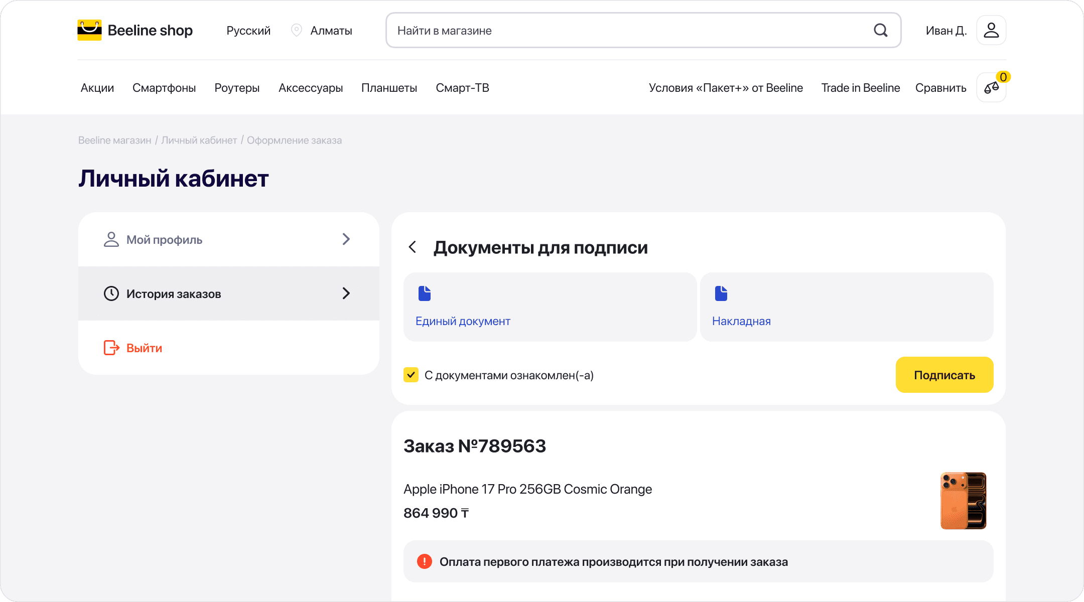Viewport: 1084px width, 602px height.
Task: Uncheck С документами ознакомлен(-а) checkbox
Action: pos(411,375)
